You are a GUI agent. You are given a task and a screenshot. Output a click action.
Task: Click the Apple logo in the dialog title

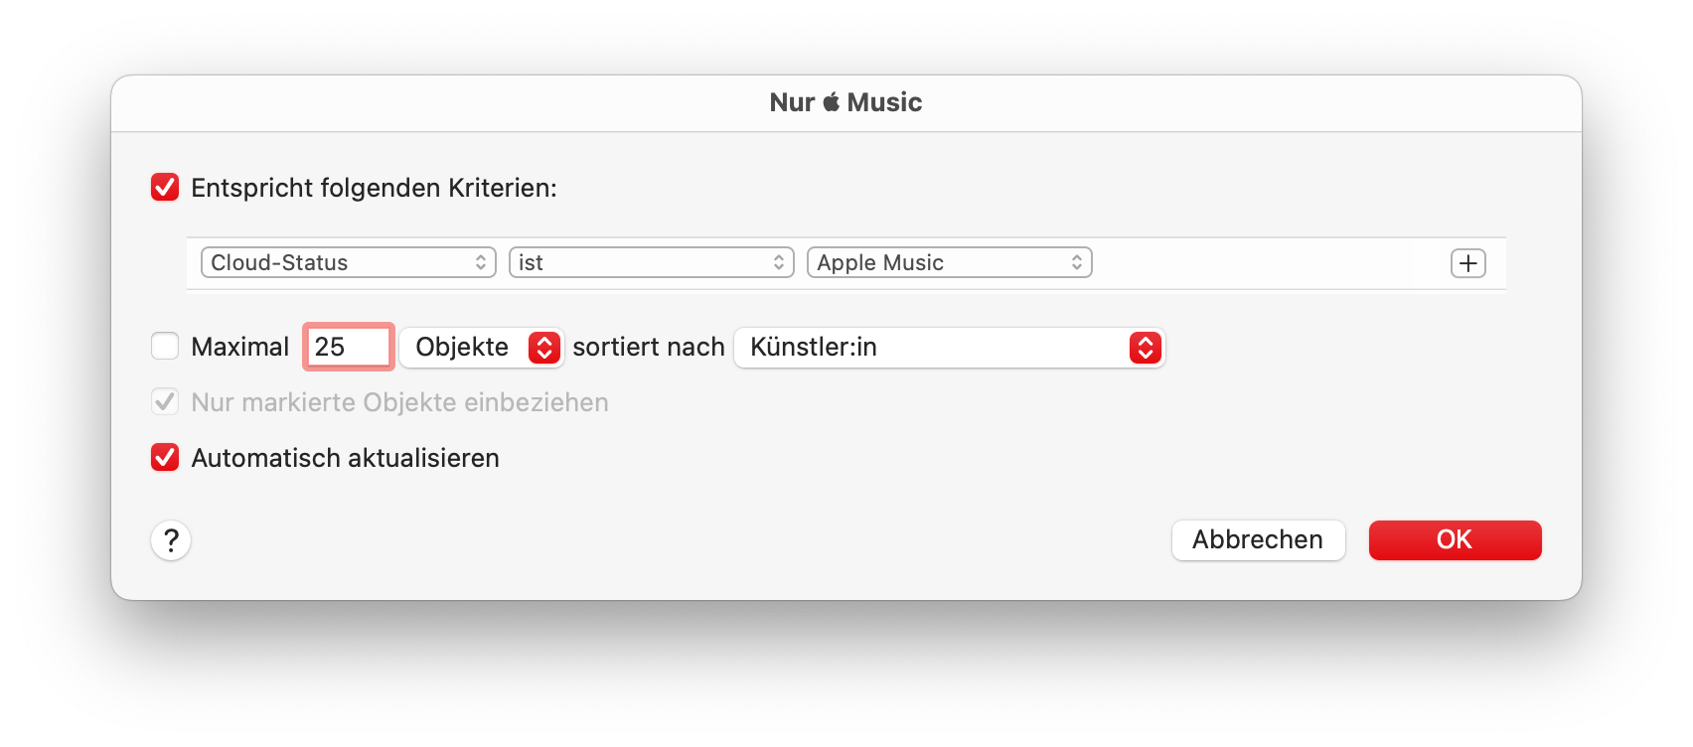click(x=832, y=101)
